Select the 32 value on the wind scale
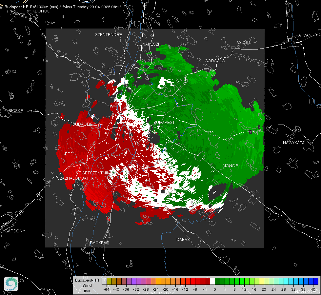Image resolution: width=321 pixels, height=295 pixels. point(293,289)
